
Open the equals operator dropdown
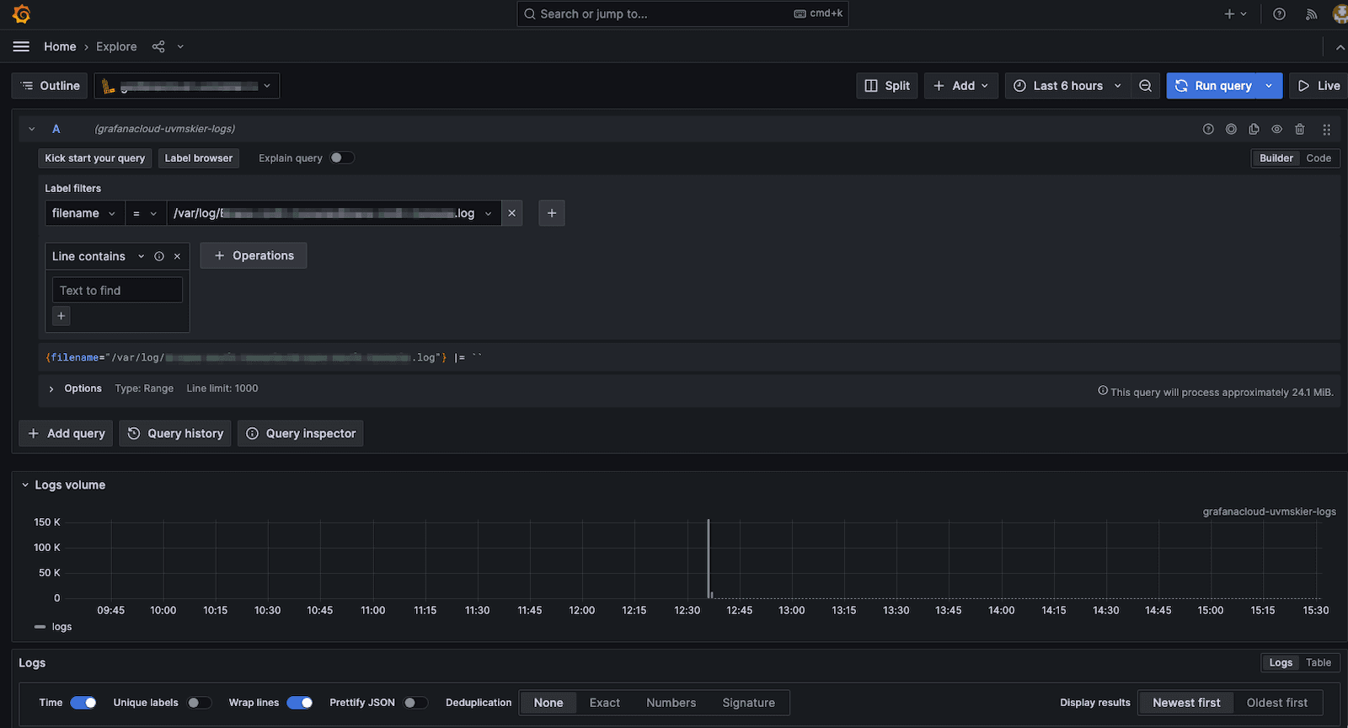[146, 213]
